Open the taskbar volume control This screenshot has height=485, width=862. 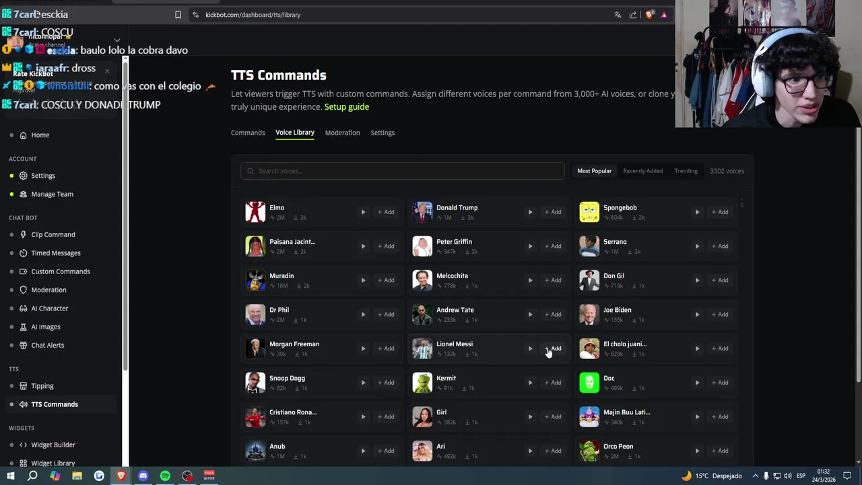(789, 476)
